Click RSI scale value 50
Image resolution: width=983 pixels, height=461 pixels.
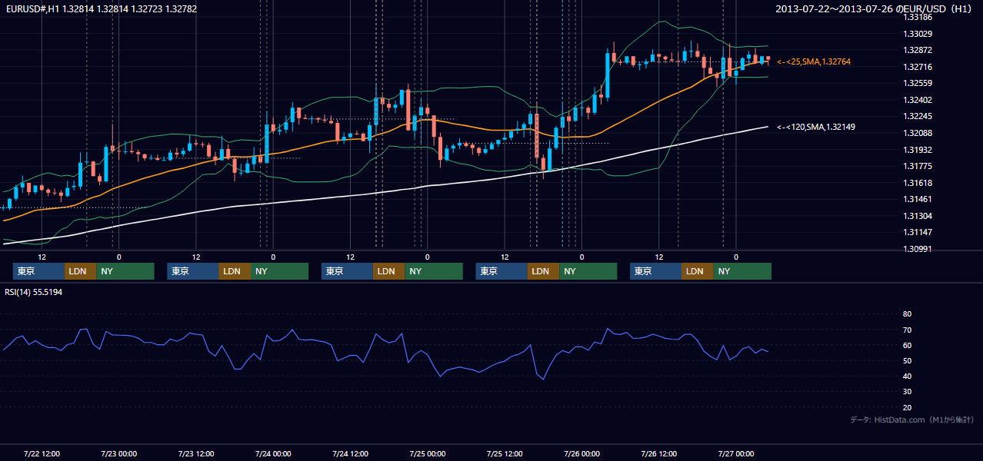[907, 360]
